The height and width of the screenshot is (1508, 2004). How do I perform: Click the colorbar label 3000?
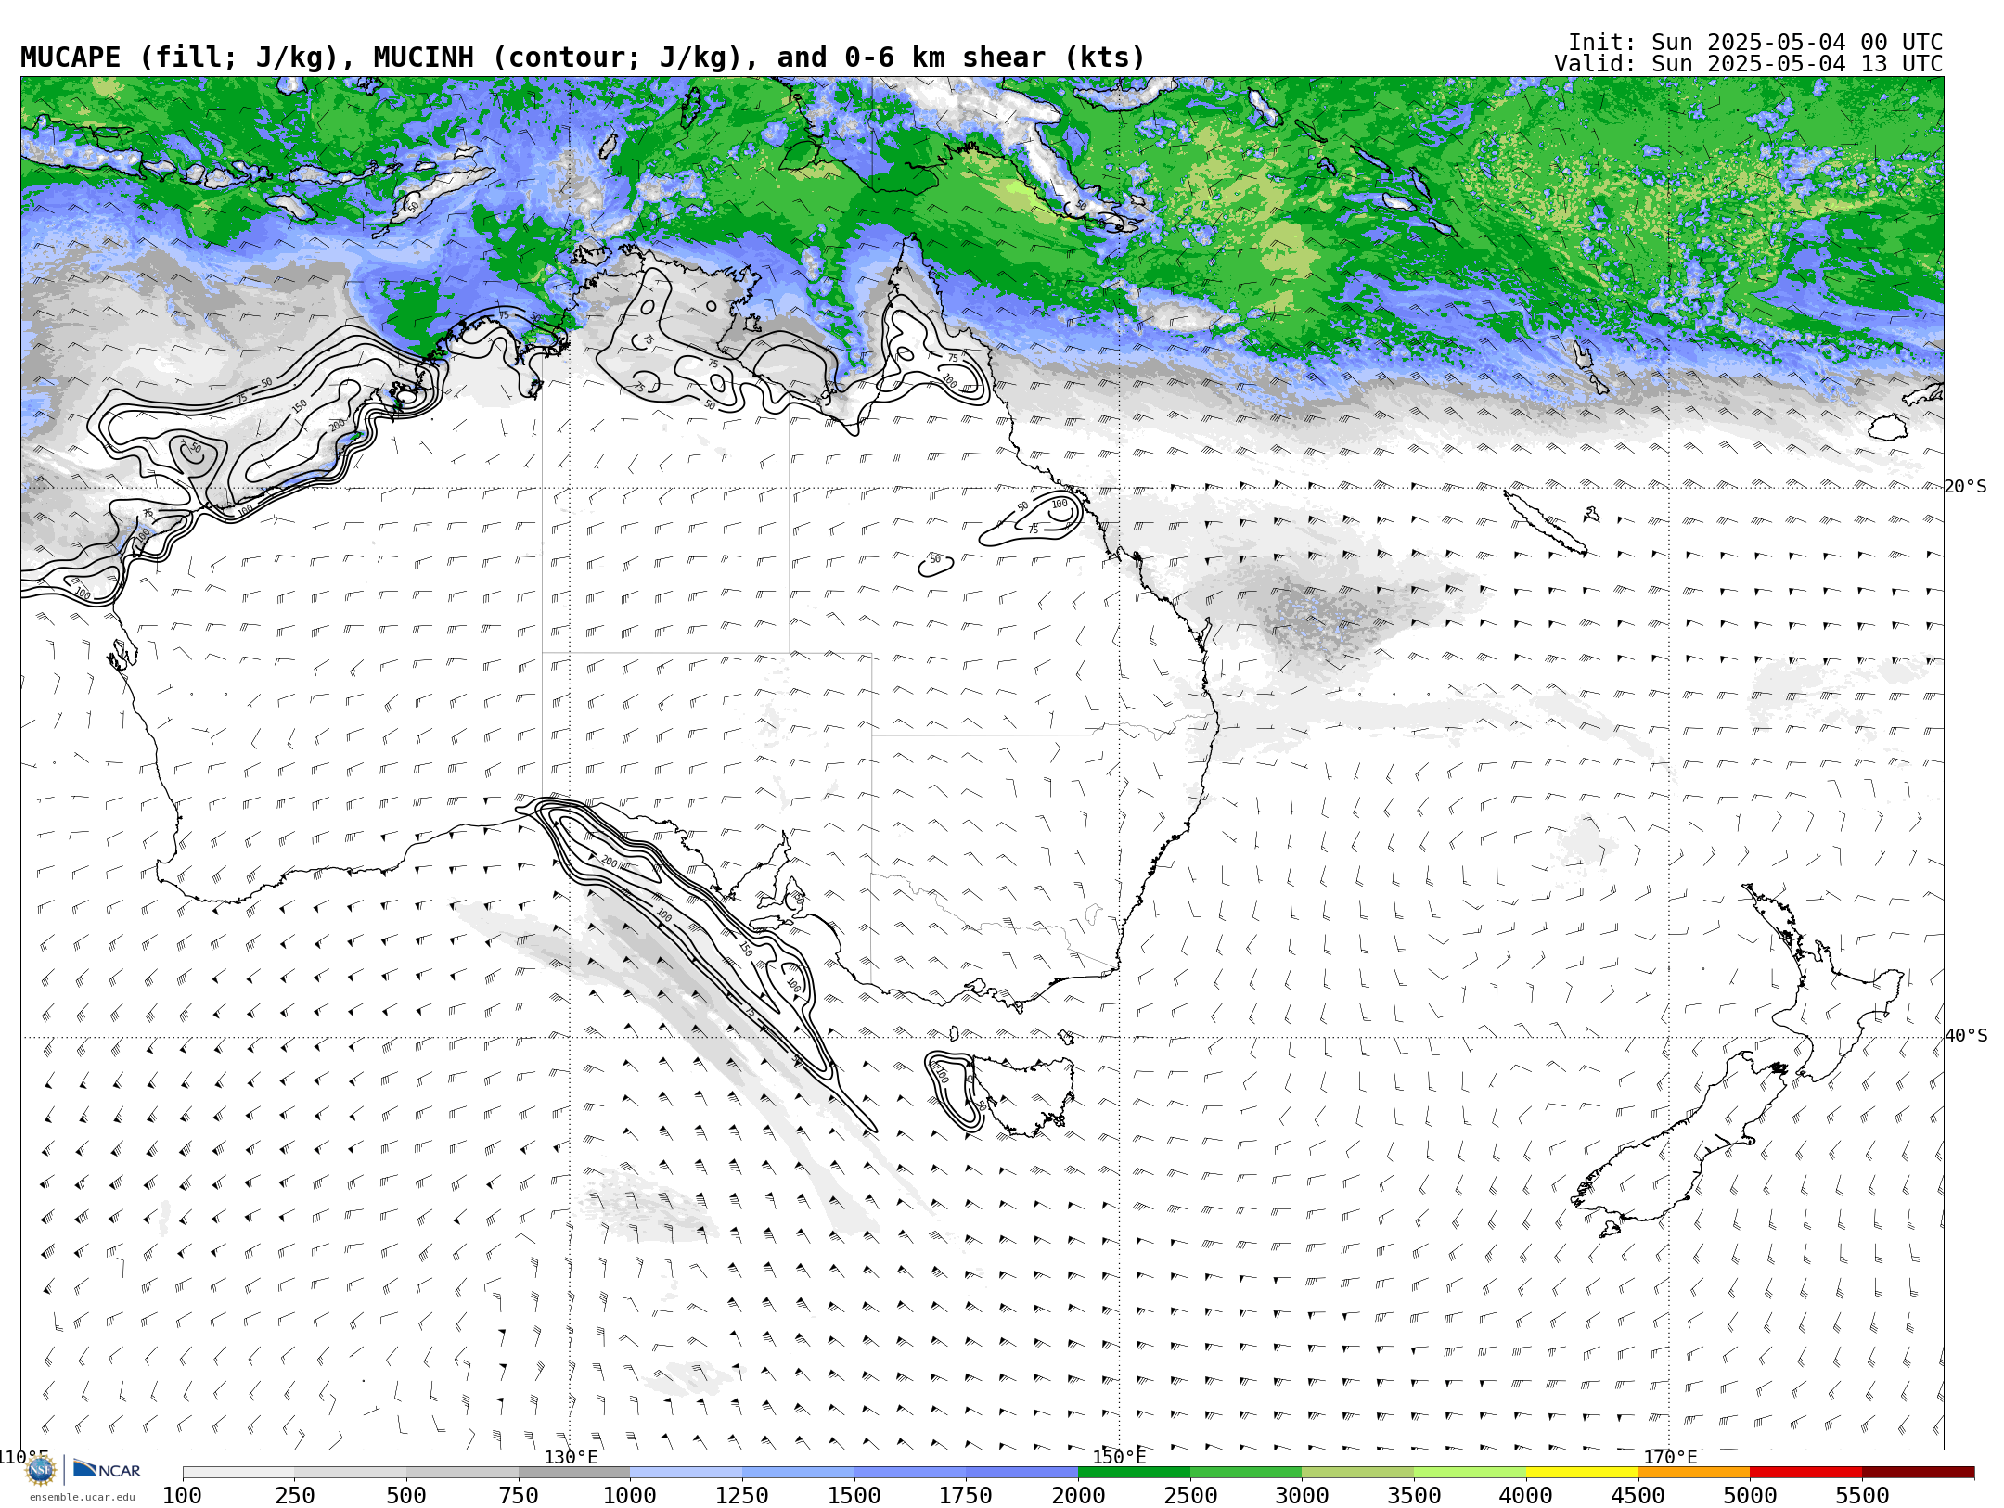(x=1302, y=1496)
